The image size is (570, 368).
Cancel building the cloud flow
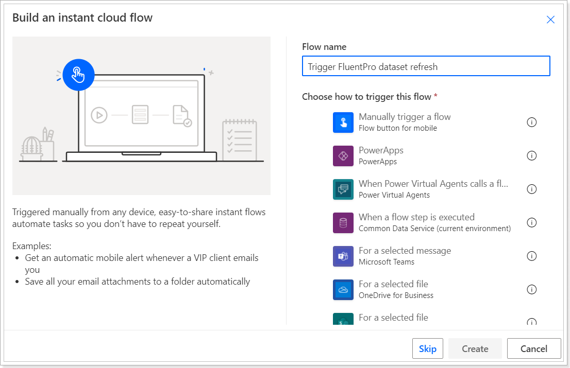tap(533, 348)
